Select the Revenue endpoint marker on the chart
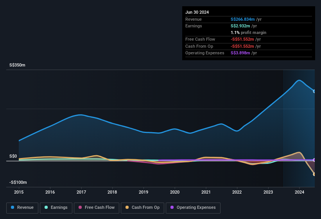Screen dimensions: 321x219 [314, 91]
